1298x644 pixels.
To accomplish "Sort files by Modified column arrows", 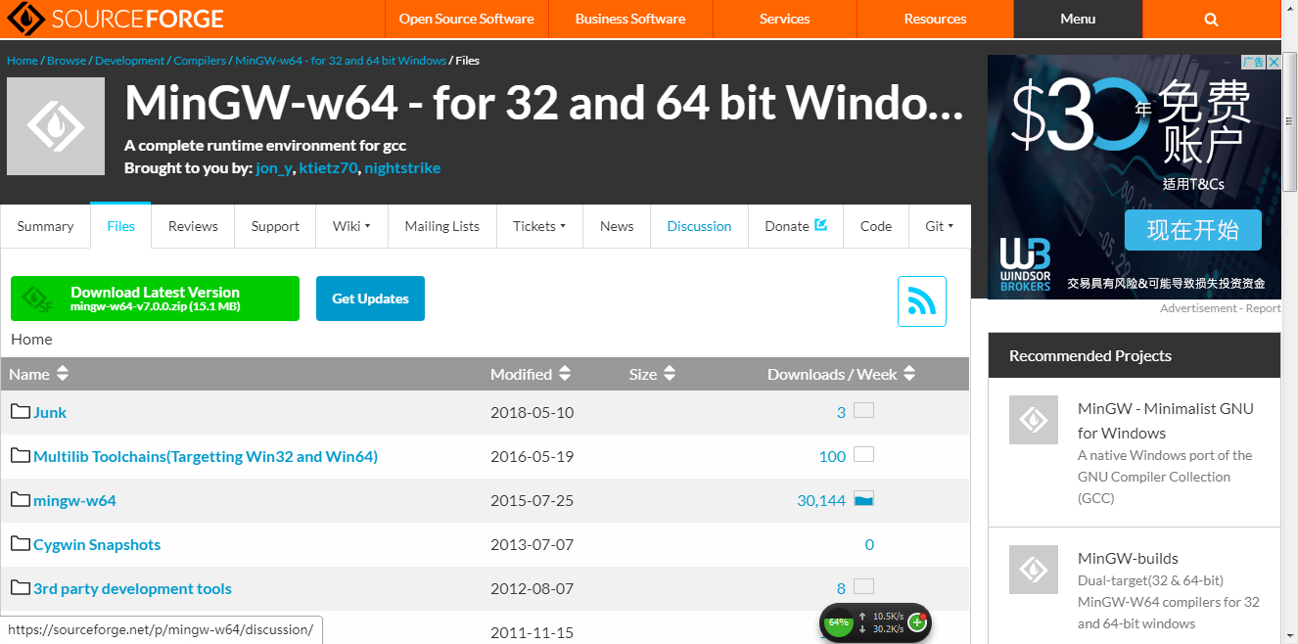I will pyautogui.click(x=565, y=374).
